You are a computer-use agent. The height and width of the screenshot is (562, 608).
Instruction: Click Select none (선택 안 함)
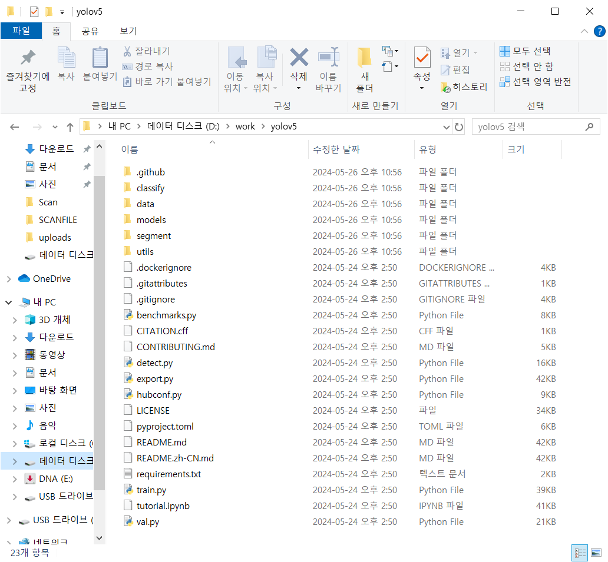pos(526,66)
